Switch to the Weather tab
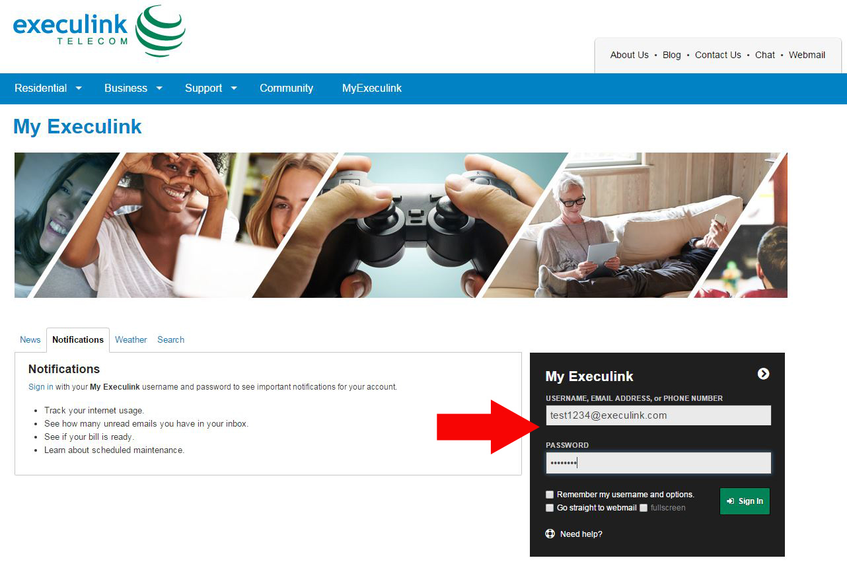 point(131,339)
